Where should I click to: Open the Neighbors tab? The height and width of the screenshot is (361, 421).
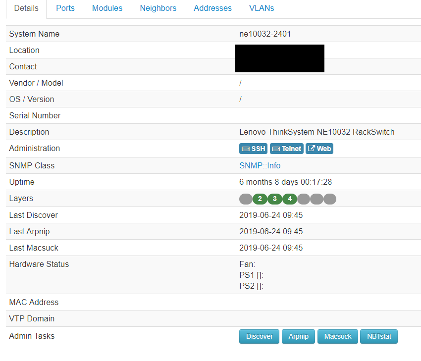point(158,8)
